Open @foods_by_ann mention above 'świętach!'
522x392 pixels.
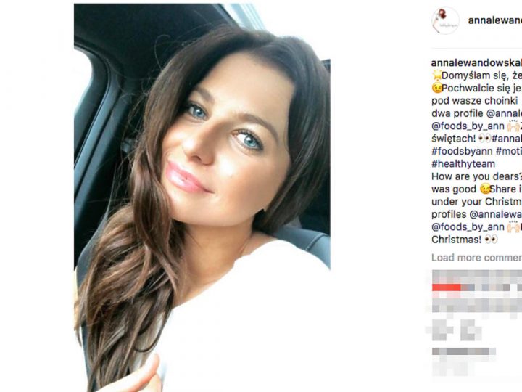pos(468,126)
